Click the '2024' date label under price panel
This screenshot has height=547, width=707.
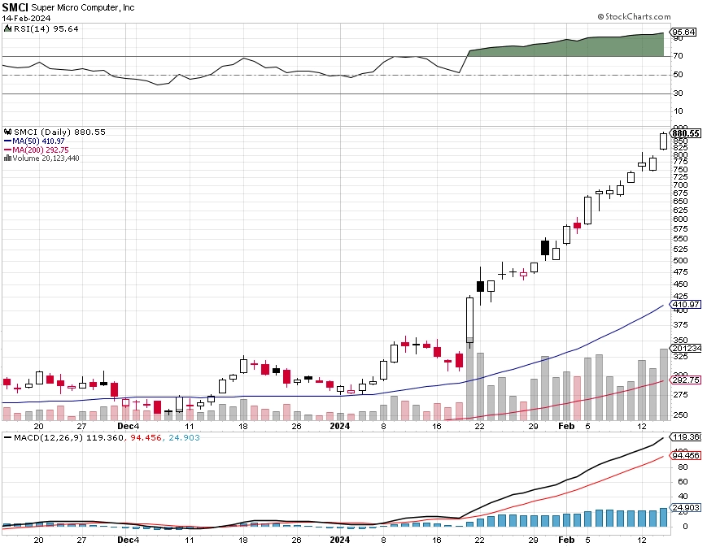coord(339,426)
